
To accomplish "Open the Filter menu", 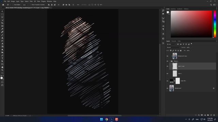I will [x=31, y=1].
